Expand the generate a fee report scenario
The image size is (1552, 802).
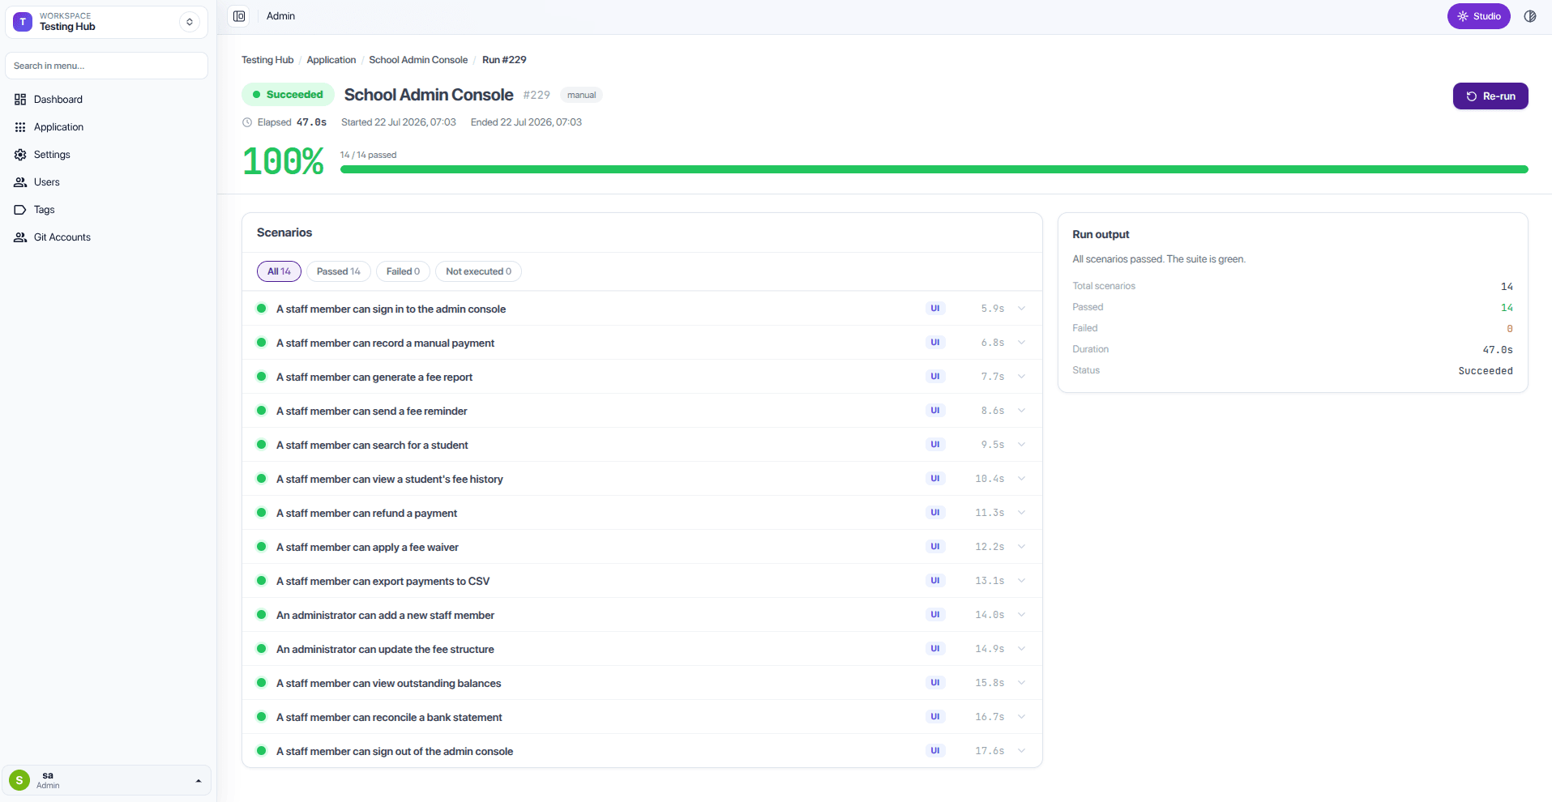pos(1021,377)
